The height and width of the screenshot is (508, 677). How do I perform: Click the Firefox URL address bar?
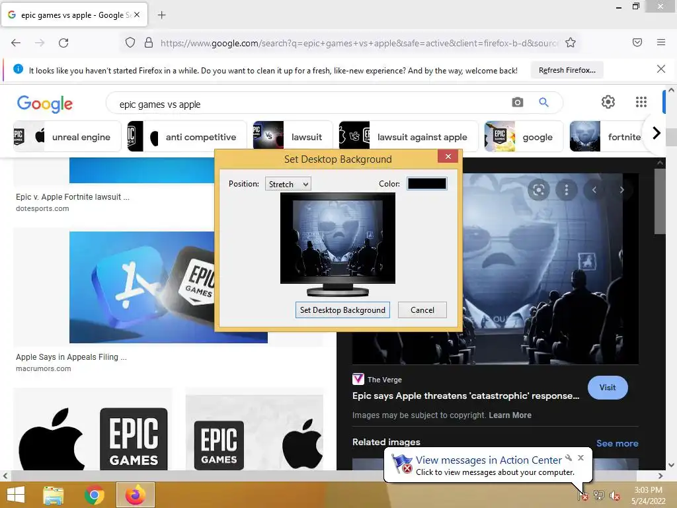(x=358, y=43)
